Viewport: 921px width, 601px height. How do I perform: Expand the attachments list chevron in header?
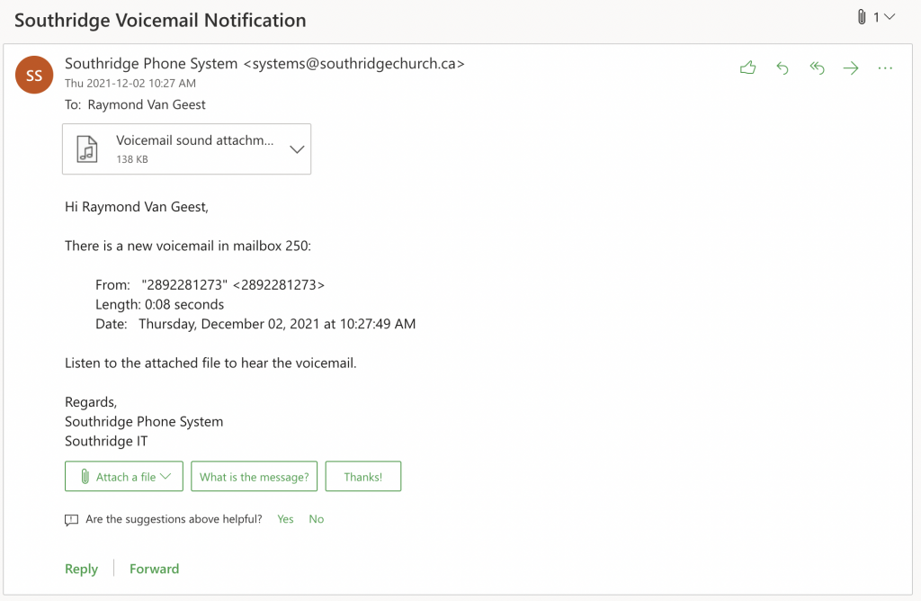pos(890,17)
